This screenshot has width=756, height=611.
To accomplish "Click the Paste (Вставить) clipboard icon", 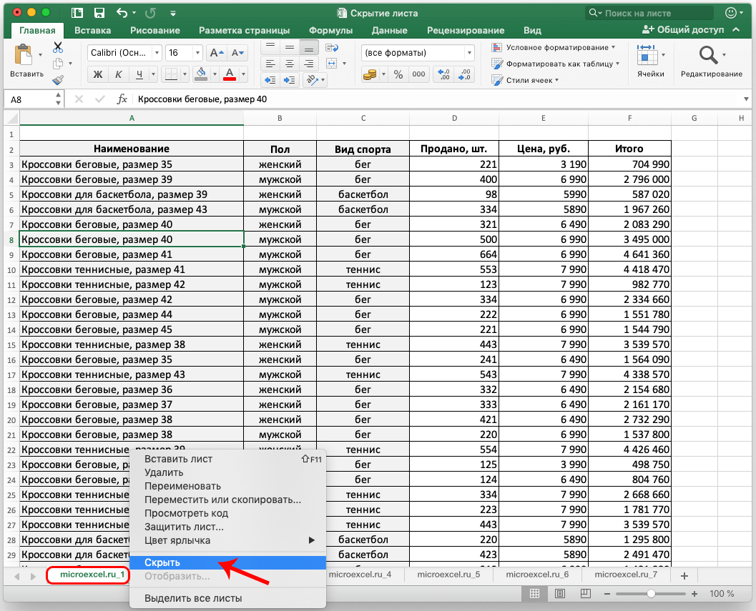I will 23,55.
